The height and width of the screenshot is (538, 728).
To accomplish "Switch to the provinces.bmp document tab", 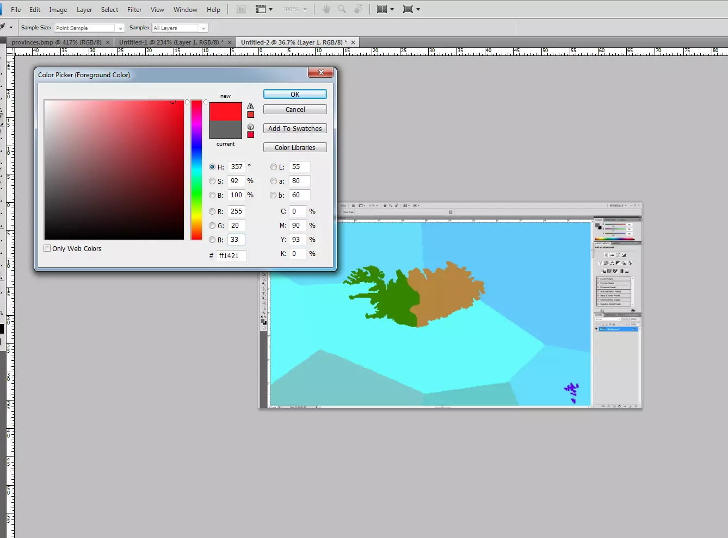I will click(x=56, y=42).
